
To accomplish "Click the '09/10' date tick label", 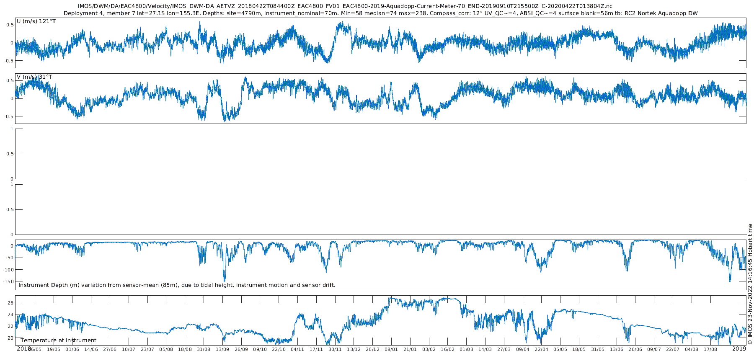I will click(x=260, y=349).
